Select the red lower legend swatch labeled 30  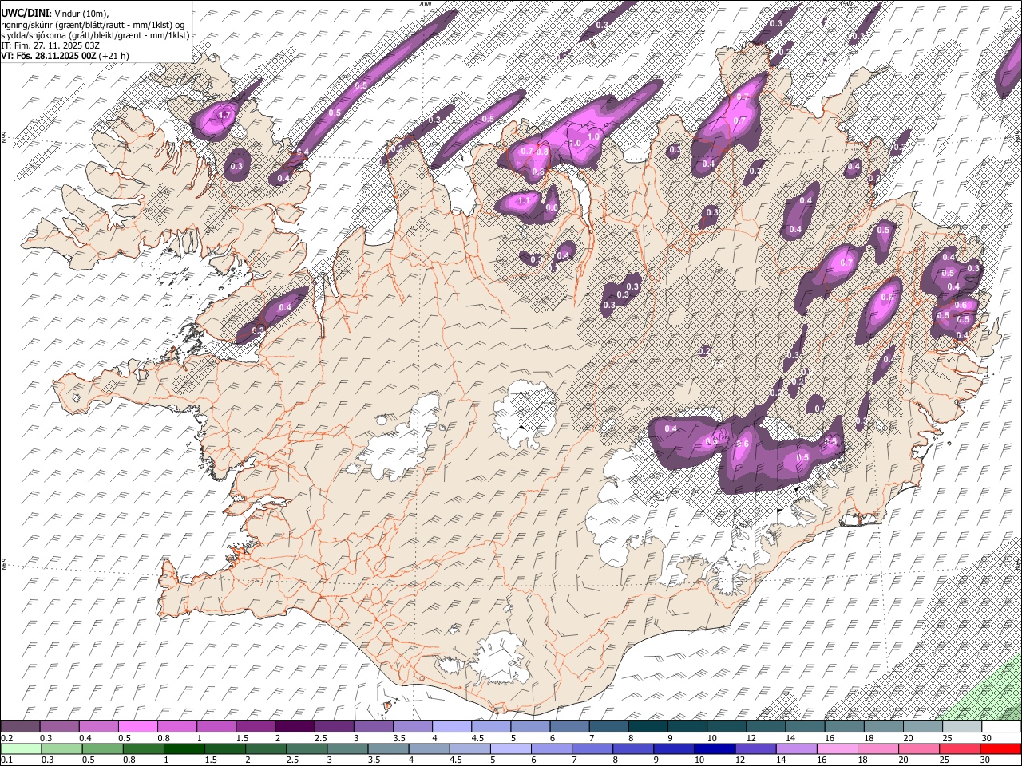tap(1000, 749)
